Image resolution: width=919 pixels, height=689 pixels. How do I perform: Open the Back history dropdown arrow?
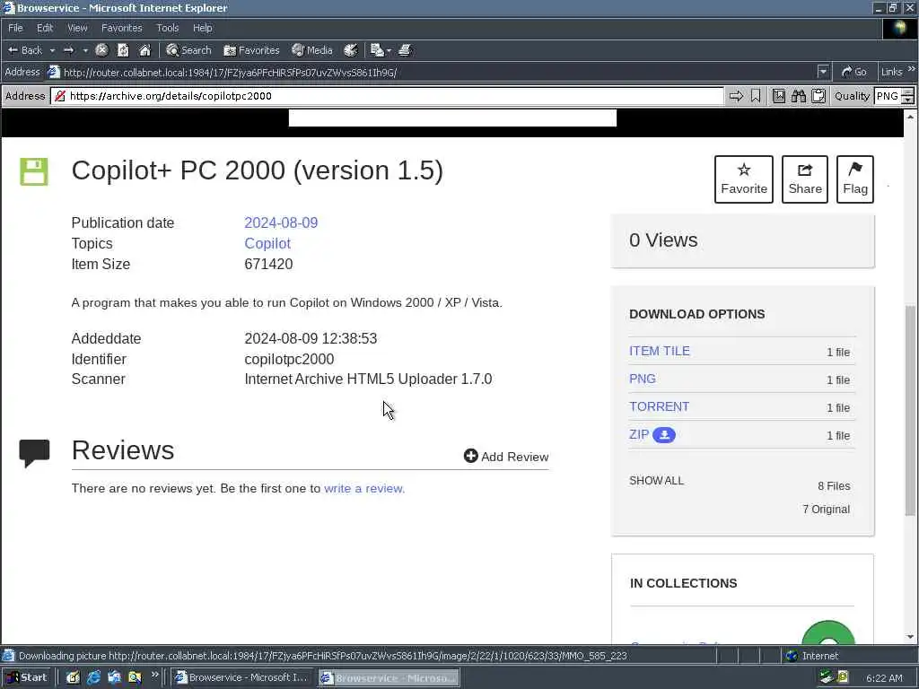coord(52,50)
